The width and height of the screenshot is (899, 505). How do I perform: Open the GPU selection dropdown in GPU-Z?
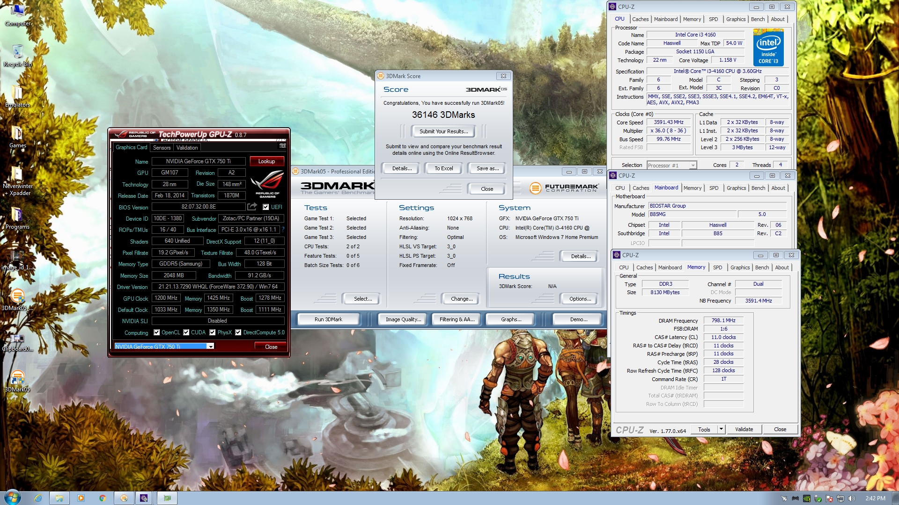tap(211, 346)
